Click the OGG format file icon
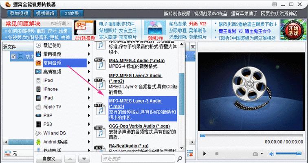This screenshot has width=308, height=163. point(101,132)
